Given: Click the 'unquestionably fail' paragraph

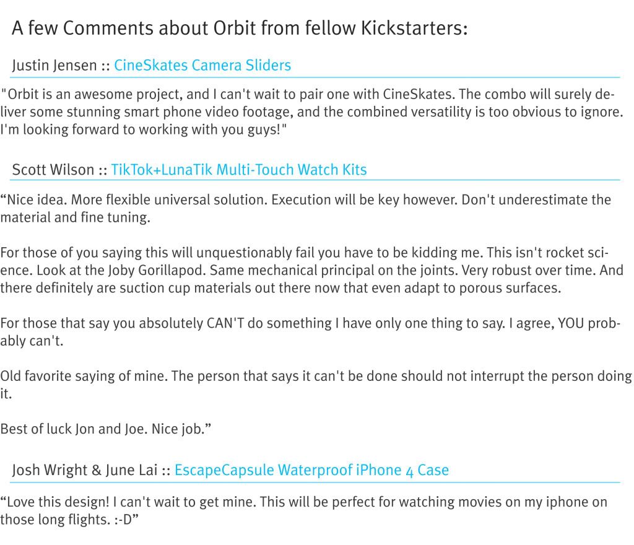Looking at the screenshot, I should tap(311, 270).
